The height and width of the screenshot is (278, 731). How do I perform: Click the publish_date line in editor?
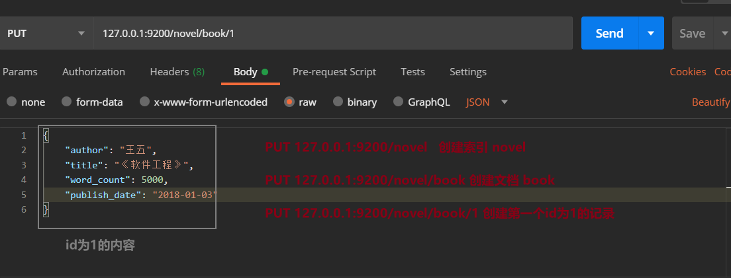(x=141, y=195)
